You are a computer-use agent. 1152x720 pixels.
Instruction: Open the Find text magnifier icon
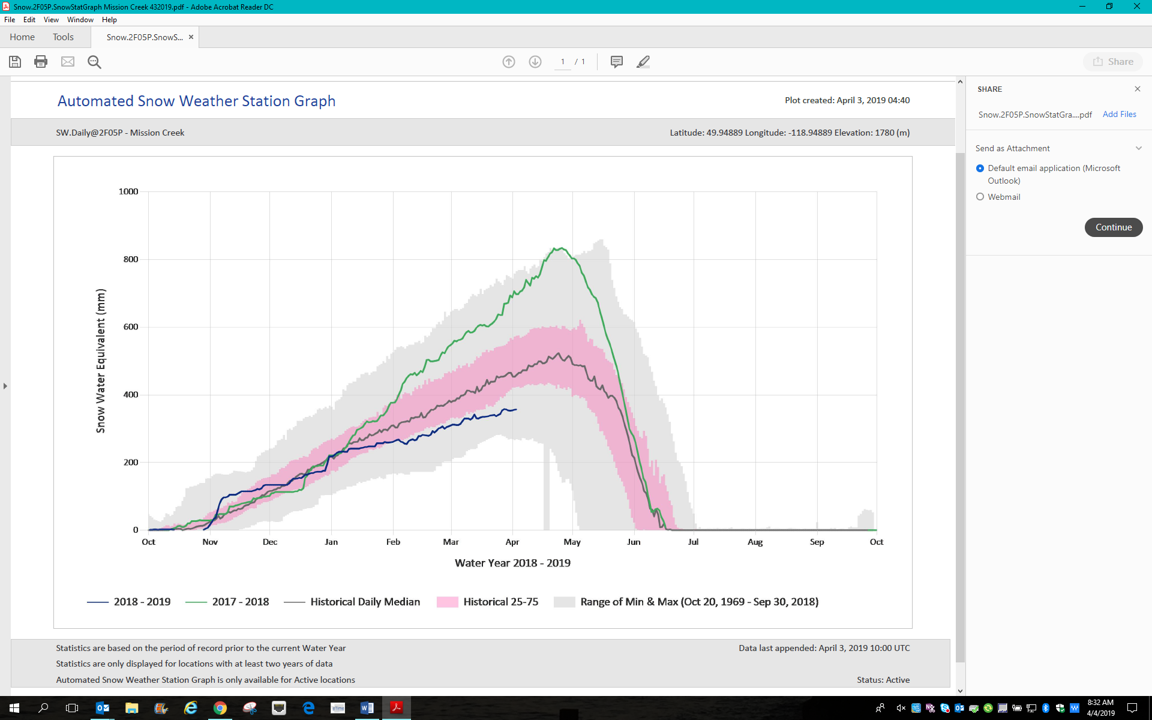click(x=94, y=62)
